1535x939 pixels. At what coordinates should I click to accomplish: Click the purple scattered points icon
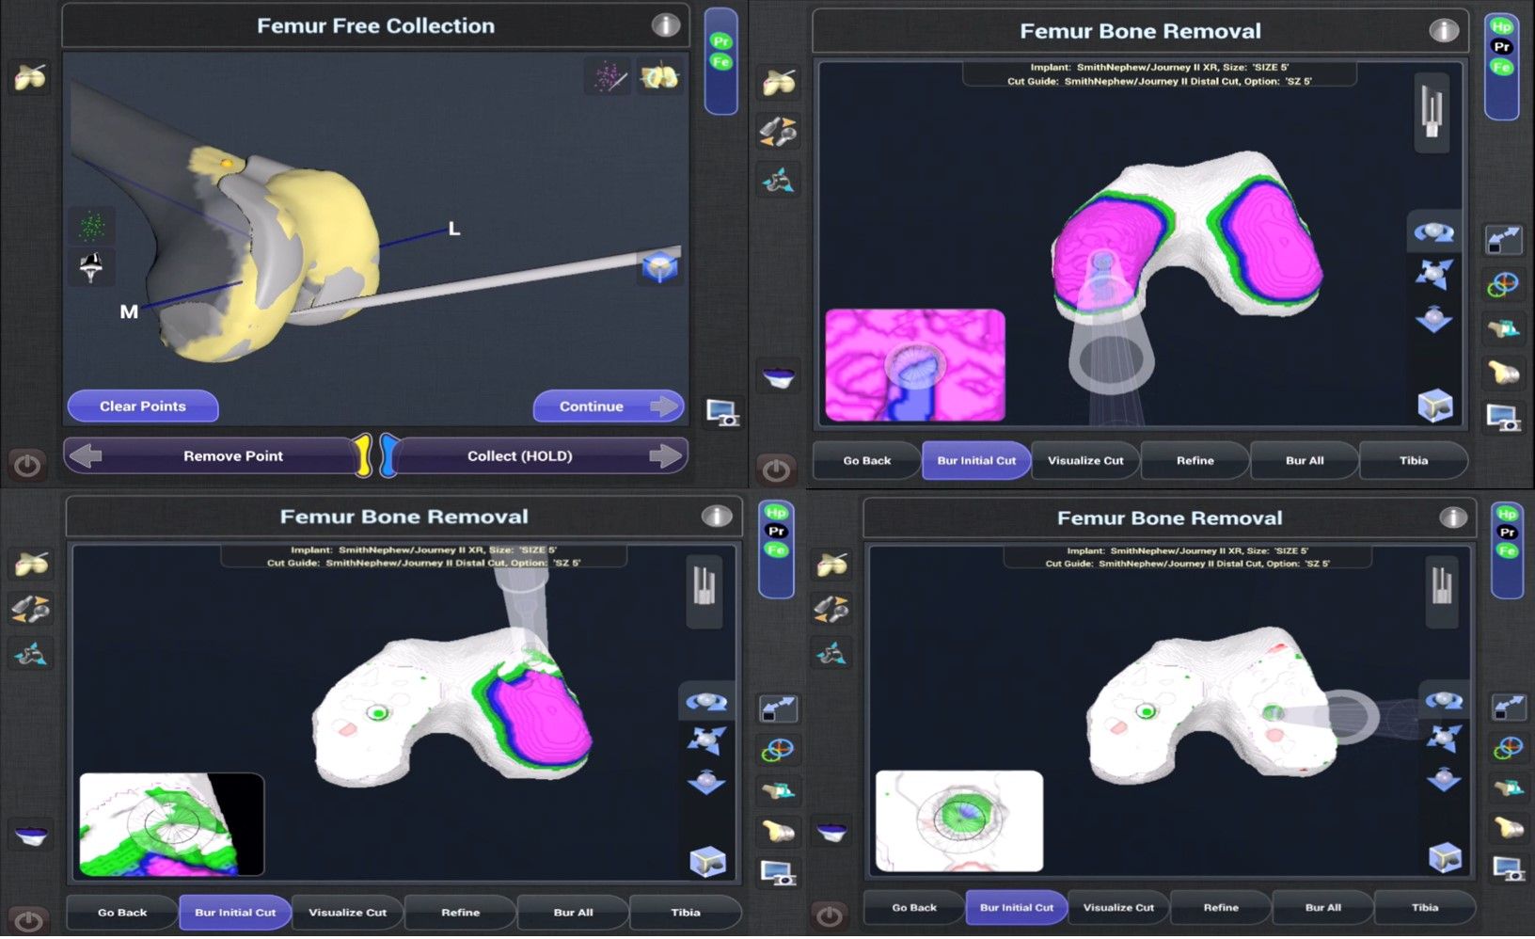608,76
